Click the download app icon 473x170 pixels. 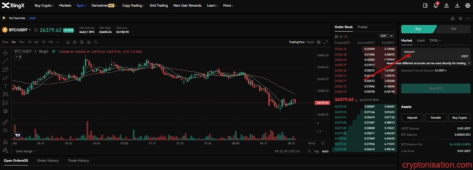[457, 6]
